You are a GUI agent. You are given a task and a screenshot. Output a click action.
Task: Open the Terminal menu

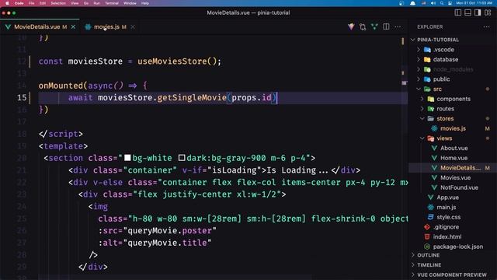coord(112,3)
